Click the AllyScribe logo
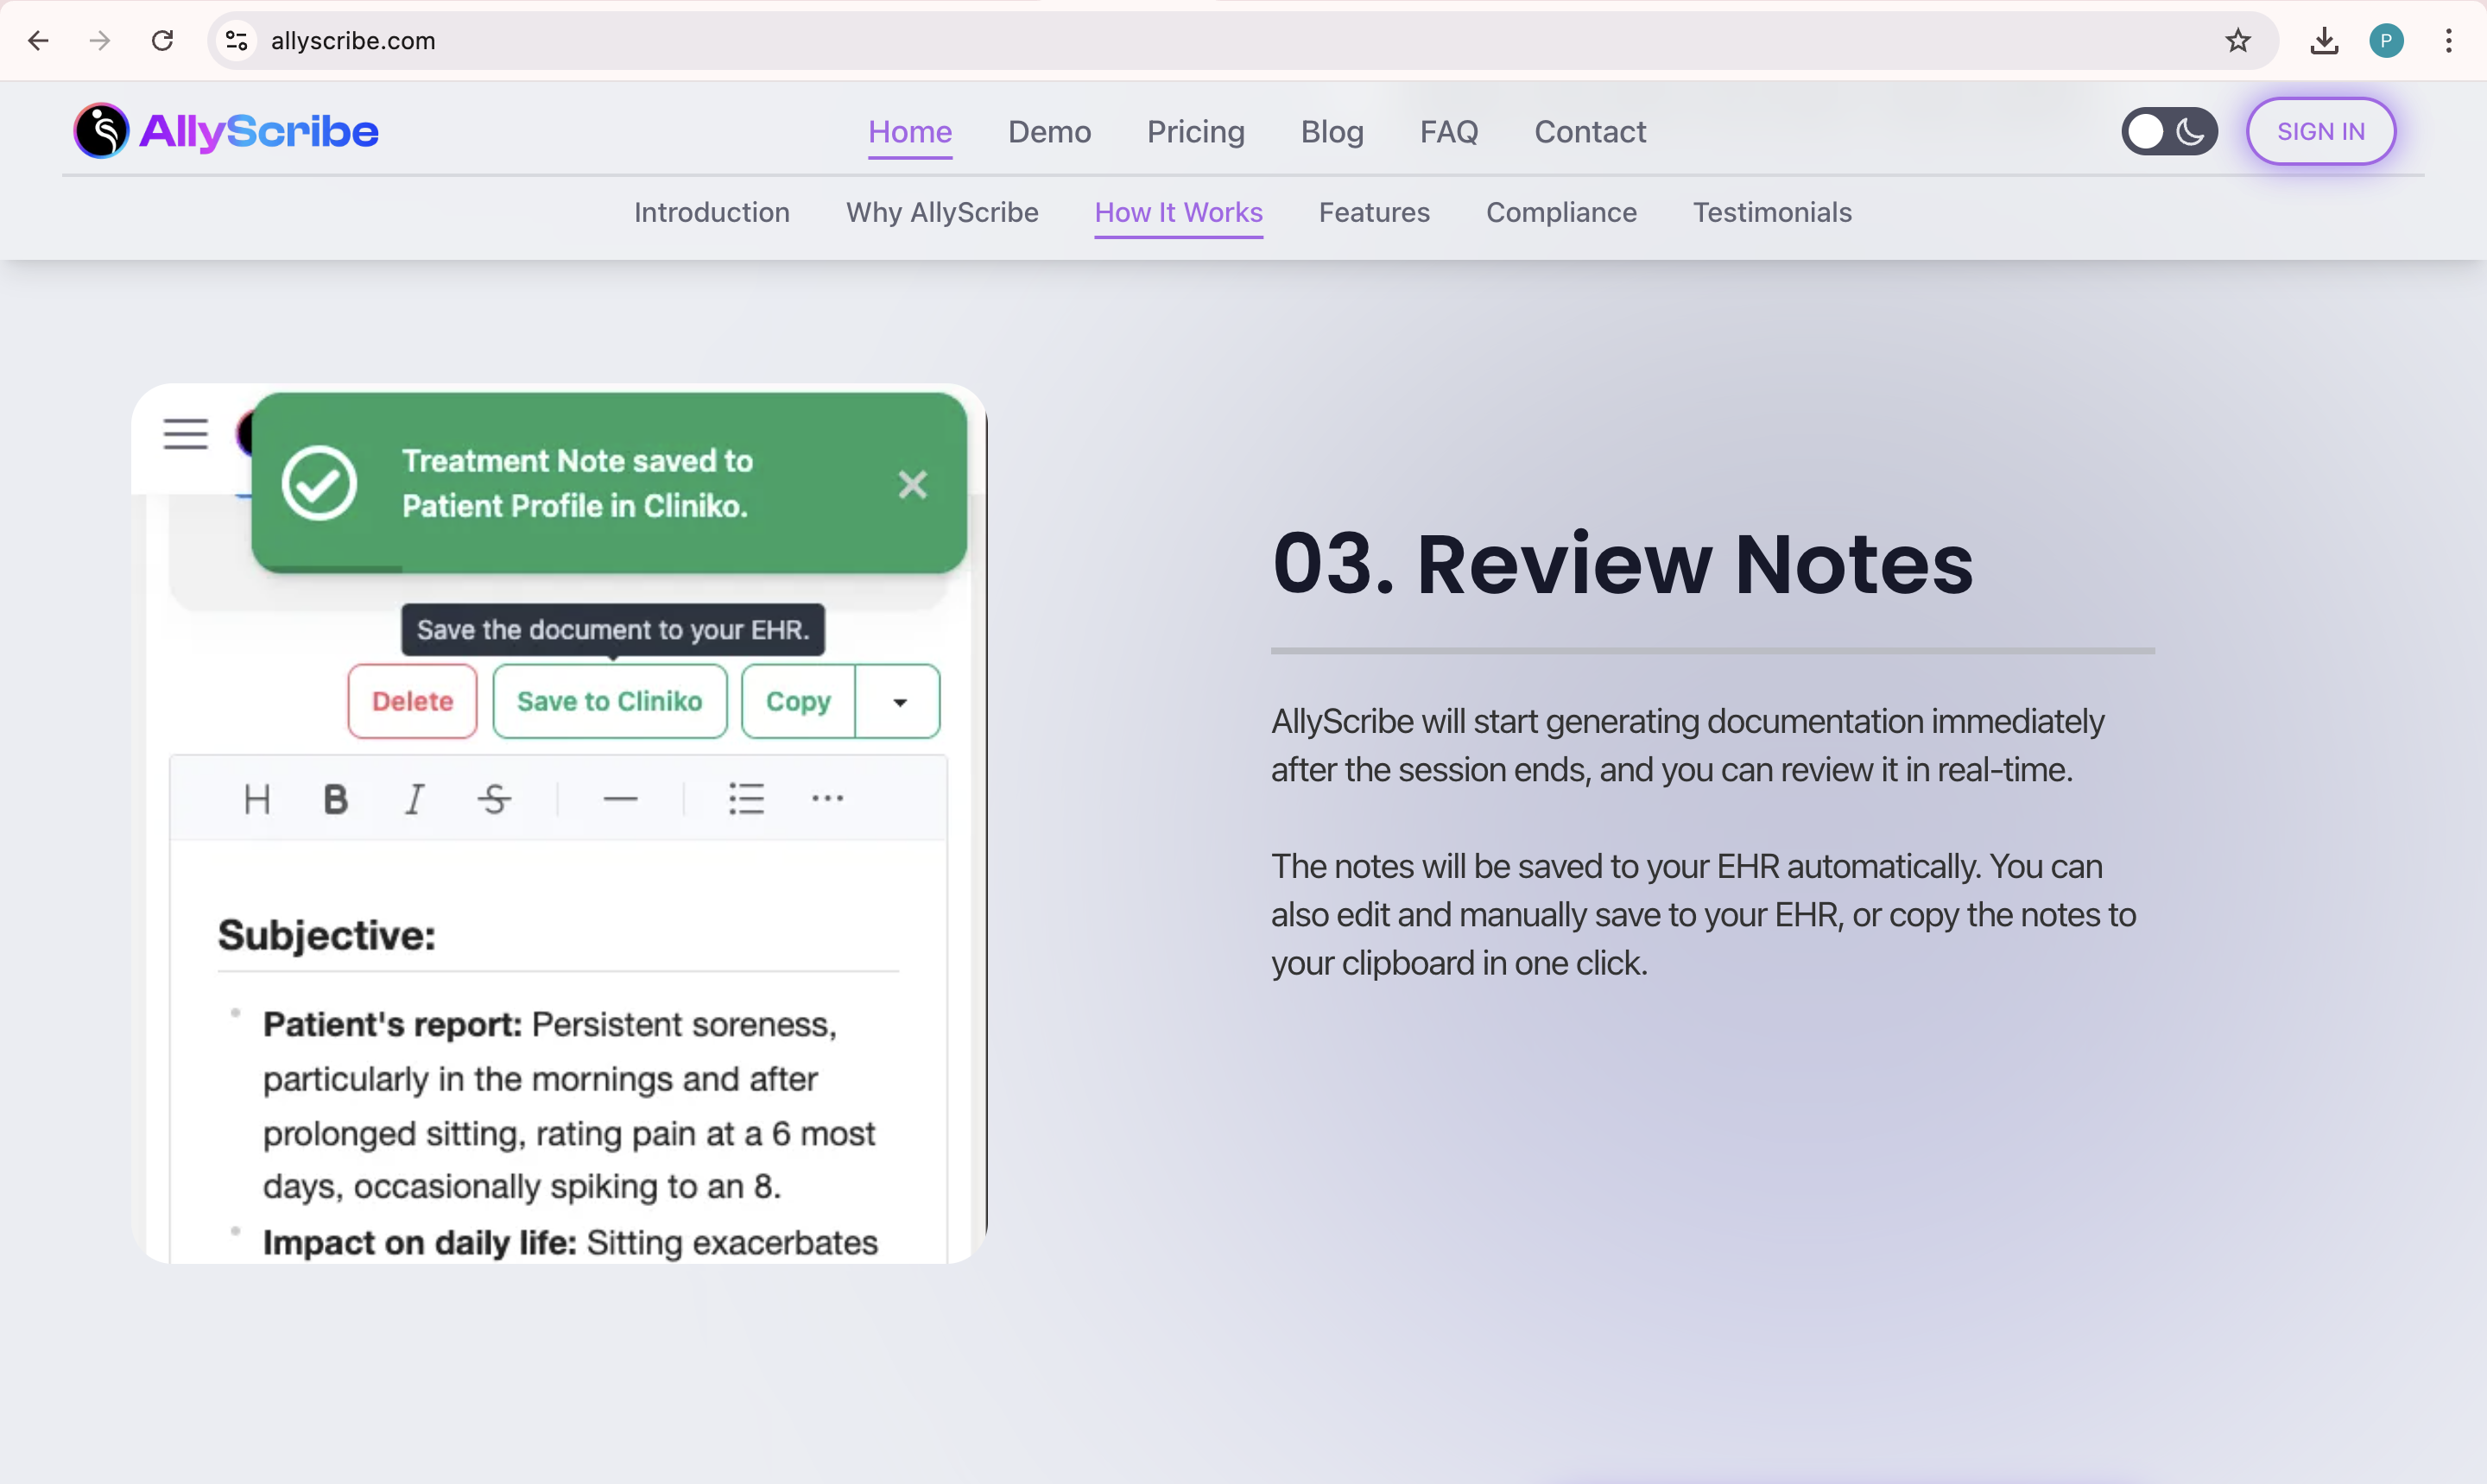Image resolution: width=2487 pixels, height=1484 pixels. (x=226, y=131)
